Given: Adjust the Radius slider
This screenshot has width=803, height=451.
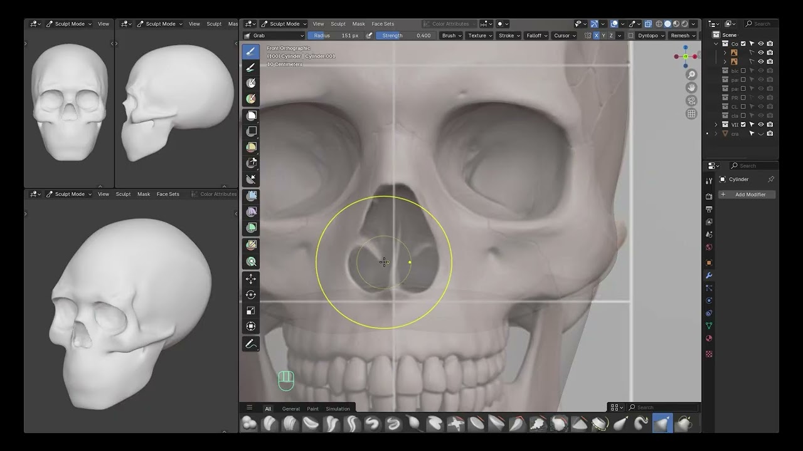Looking at the screenshot, I should (335, 36).
